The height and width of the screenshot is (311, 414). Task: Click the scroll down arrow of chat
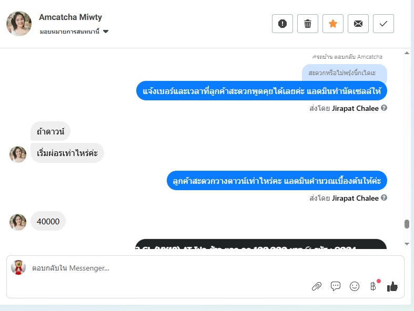pyautogui.click(x=407, y=244)
